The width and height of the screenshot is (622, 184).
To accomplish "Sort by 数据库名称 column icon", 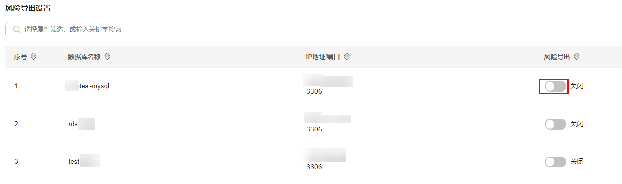I will pyautogui.click(x=107, y=57).
